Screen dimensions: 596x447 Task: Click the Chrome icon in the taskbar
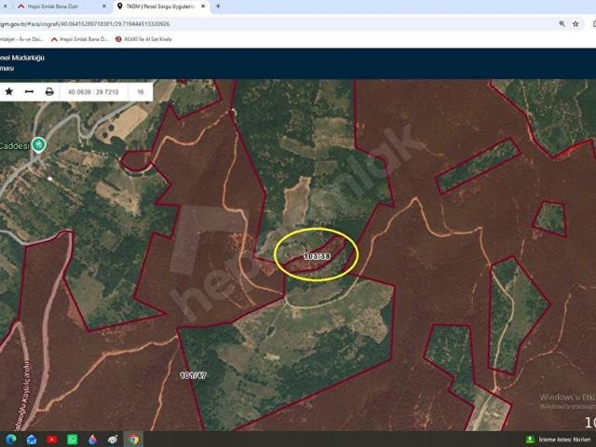pyautogui.click(x=133, y=440)
